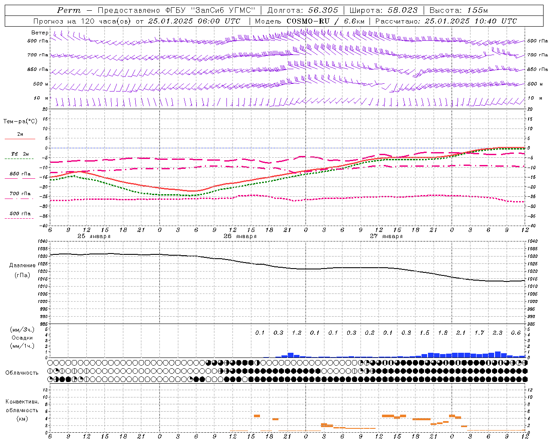
Task: Select the text Предоставлено ФГБУ "ЗапСиб УГМС"
Action: (x=177, y=10)
